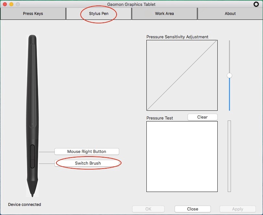Click the yellow minimize window button

(x=11, y=4)
